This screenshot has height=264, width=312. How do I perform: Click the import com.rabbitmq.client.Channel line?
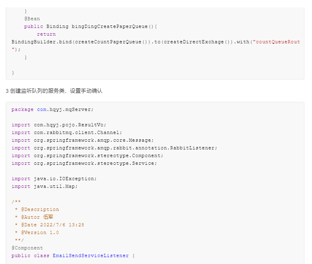coord(67,132)
